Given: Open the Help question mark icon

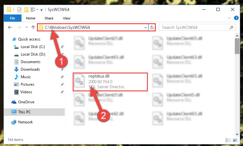Looking at the screenshot, I should pyautogui.click(x=236, y=18).
